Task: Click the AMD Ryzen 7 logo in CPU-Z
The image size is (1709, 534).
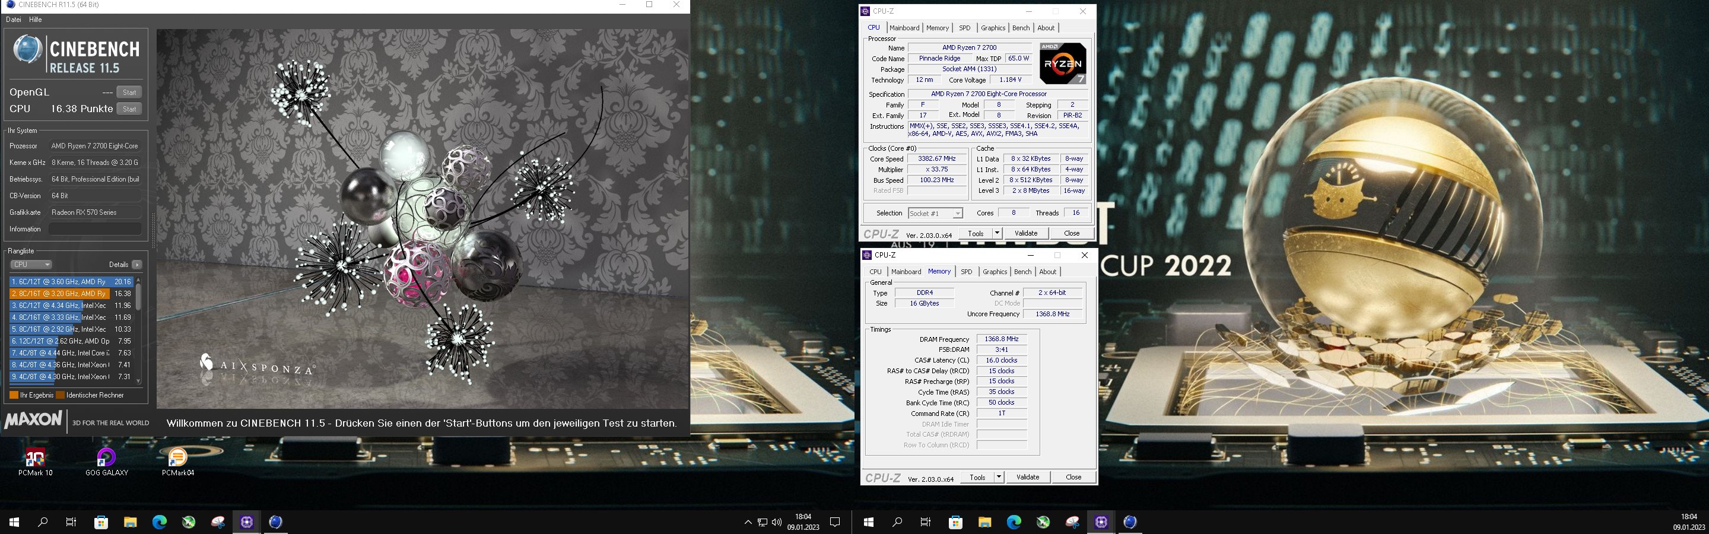Action: (1063, 63)
